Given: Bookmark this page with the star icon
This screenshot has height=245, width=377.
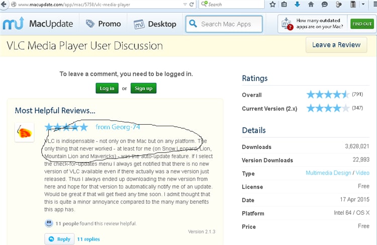Looking at the screenshot, I should pyautogui.click(x=272, y=4).
